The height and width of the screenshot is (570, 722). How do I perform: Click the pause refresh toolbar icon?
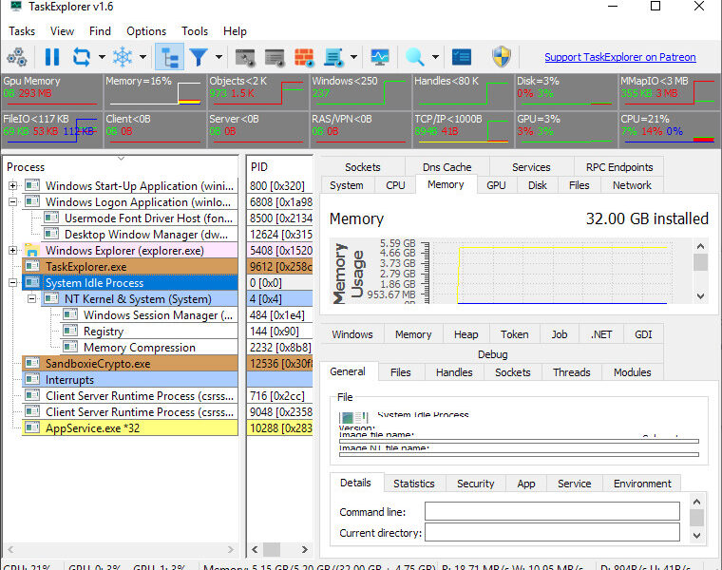[x=52, y=57]
